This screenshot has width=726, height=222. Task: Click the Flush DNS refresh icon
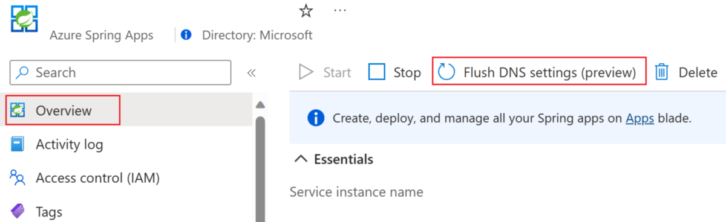pos(446,72)
